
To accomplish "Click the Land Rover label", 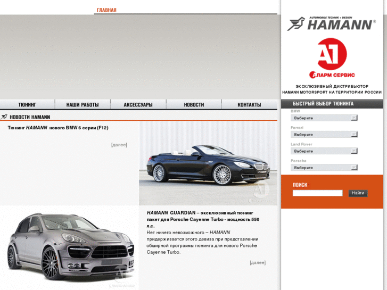I will 301,144.
